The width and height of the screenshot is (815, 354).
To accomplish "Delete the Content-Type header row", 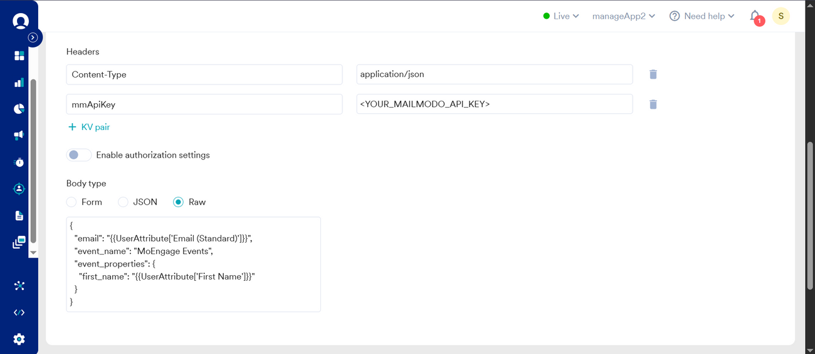I will point(653,74).
